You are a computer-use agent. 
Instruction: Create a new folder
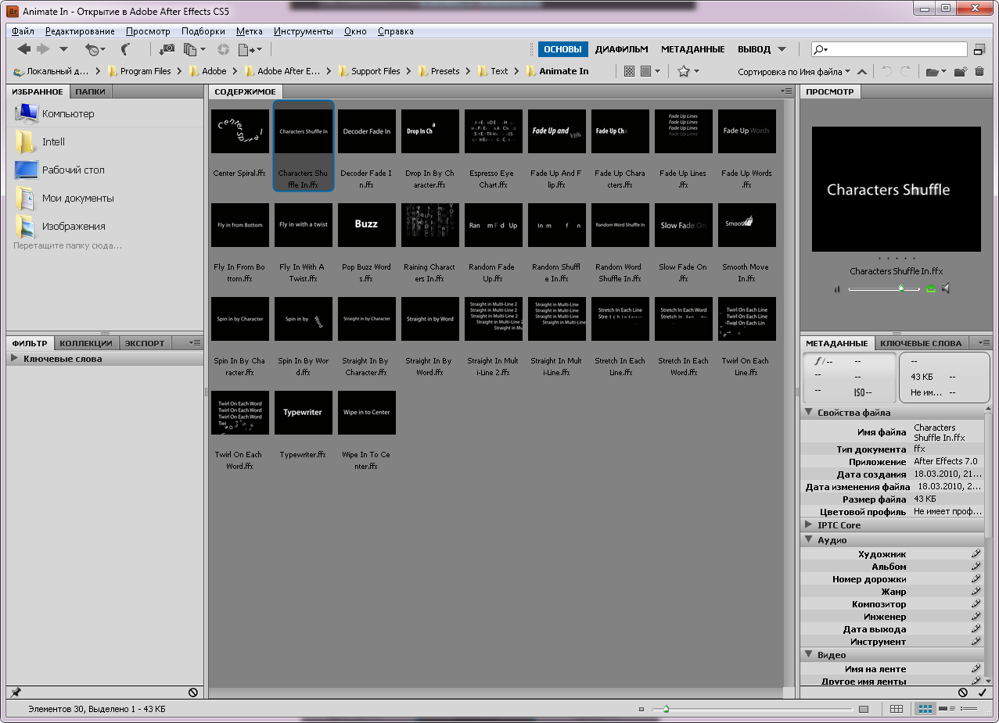point(960,71)
